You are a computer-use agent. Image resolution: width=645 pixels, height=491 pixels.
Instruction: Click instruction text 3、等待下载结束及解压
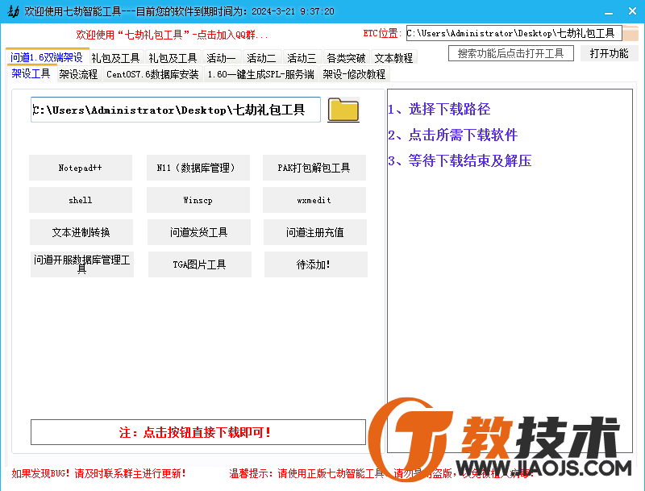(460, 160)
